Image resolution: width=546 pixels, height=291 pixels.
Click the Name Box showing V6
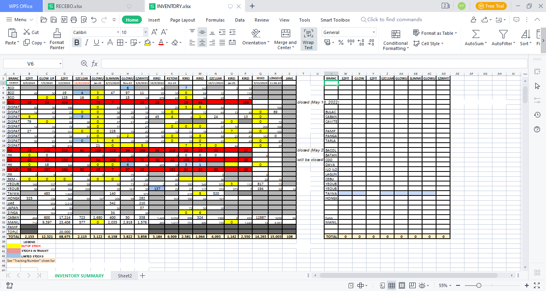tap(33, 64)
